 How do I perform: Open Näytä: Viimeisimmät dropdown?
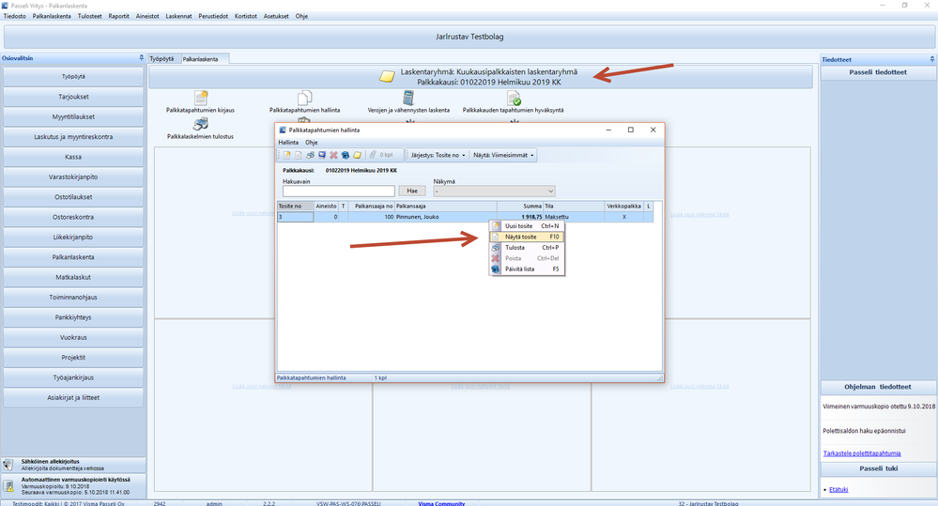point(503,155)
